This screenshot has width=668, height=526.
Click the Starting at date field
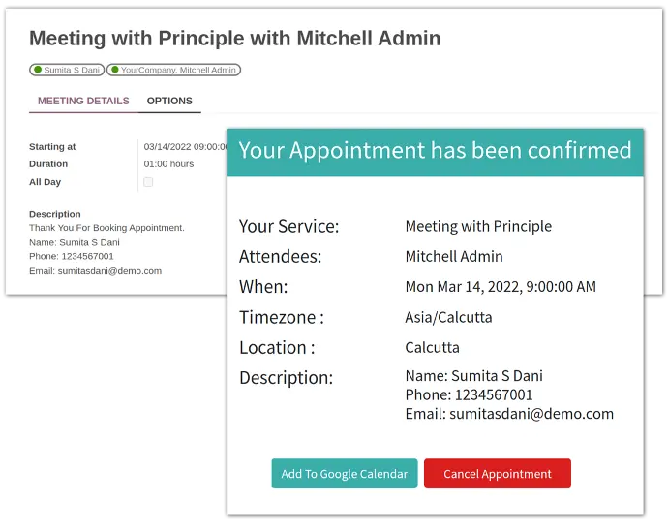click(185, 146)
